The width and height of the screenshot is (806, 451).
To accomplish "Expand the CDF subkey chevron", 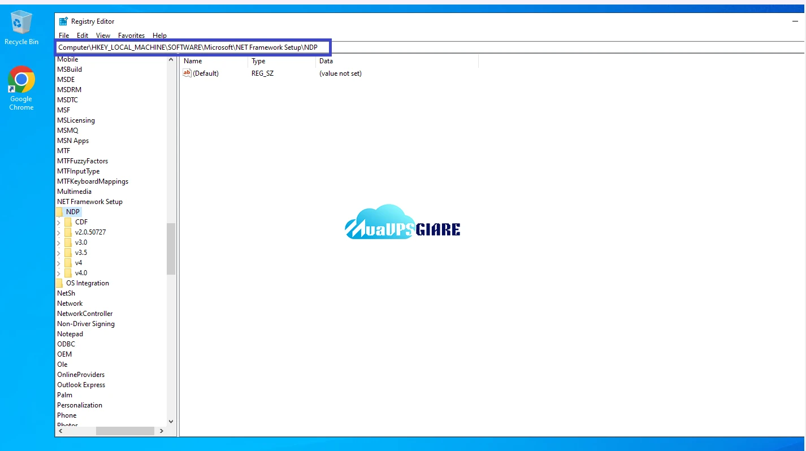I will click(58, 222).
